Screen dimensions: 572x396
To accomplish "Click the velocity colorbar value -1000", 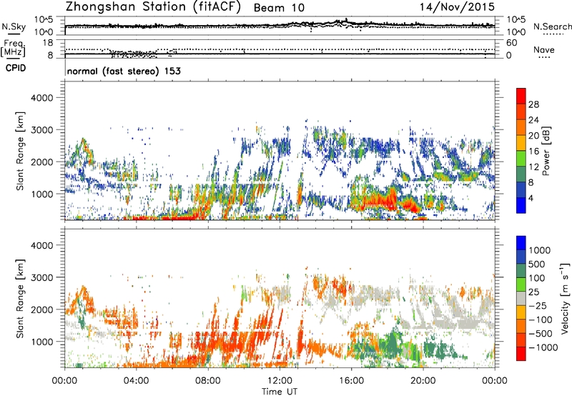I will [x=543, y=347].
